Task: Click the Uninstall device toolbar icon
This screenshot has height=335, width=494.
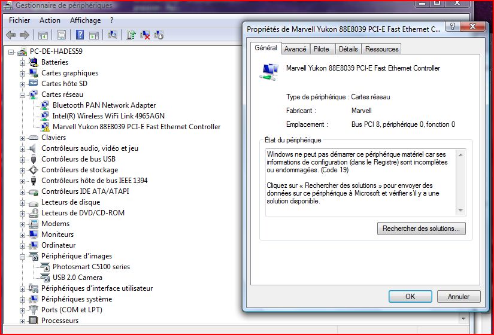Action: [145, 35]
